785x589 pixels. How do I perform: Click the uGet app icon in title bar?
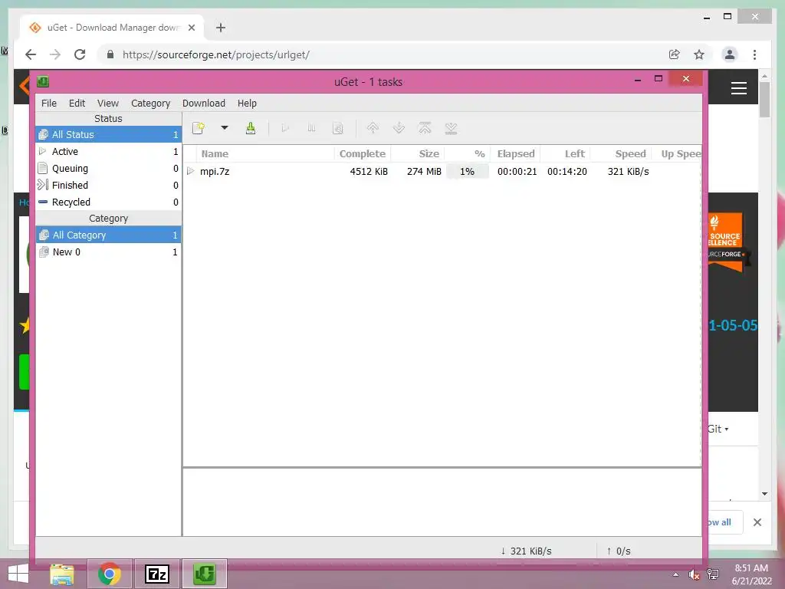click(x=43, y=81)
